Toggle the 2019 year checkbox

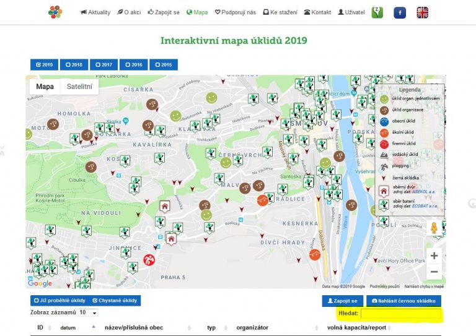point(43,64)
